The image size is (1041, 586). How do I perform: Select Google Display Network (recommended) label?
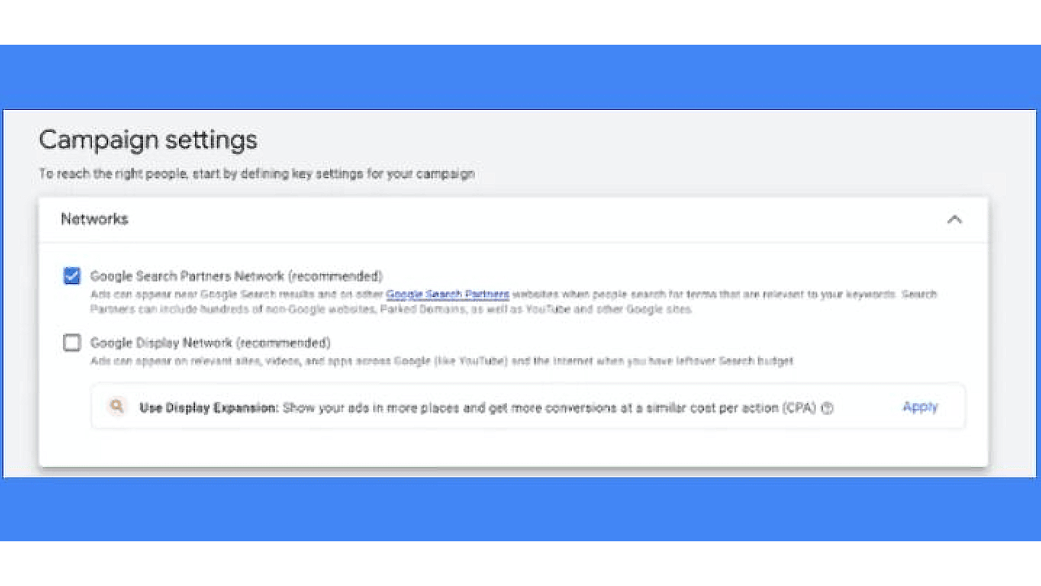pos(210,343)
